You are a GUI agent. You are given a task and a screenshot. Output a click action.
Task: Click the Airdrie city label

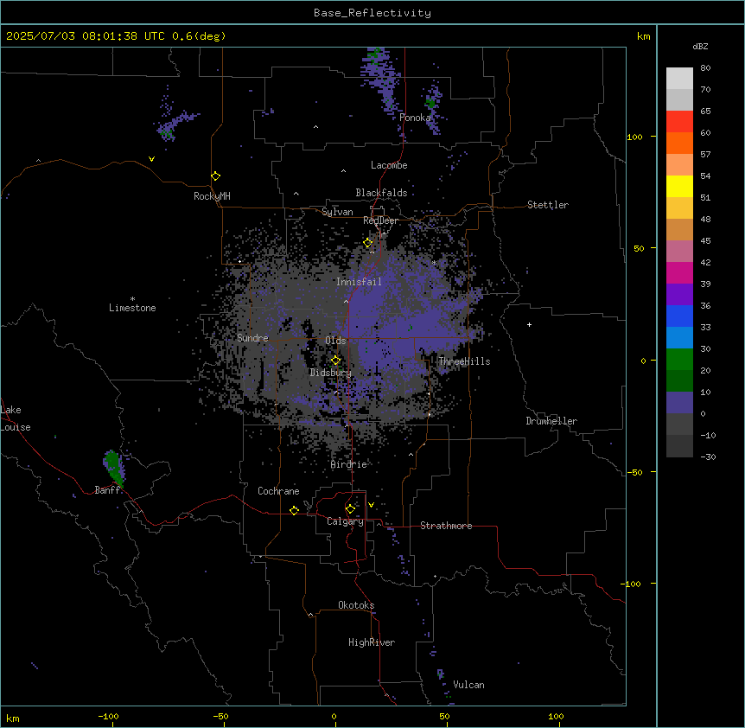tap(349, 464)
